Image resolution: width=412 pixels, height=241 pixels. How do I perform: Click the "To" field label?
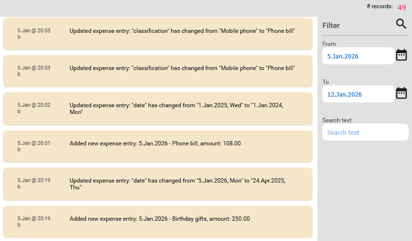(326, 82)
